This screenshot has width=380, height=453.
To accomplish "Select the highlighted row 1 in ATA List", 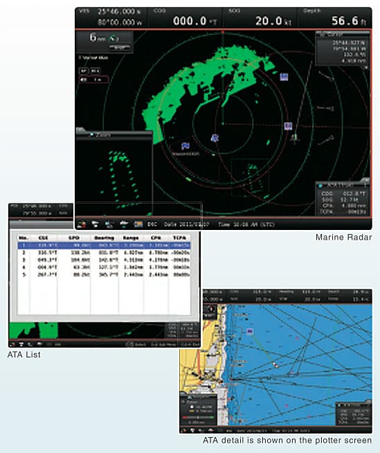I will pos(104,246).
